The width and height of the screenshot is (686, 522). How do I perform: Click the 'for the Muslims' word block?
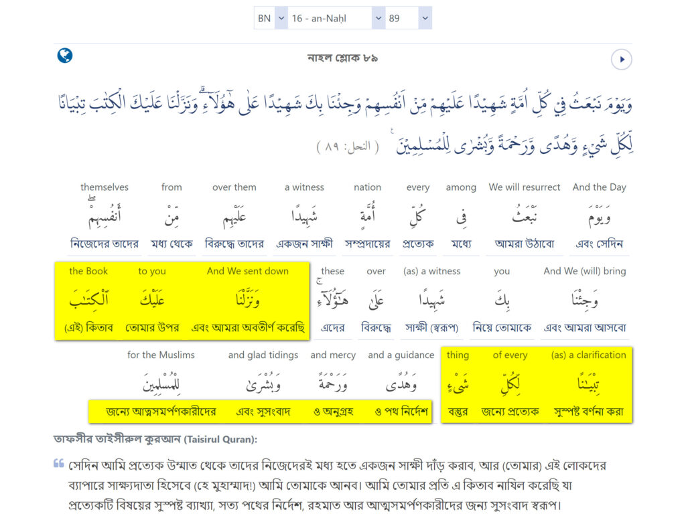tap(161, 384)
